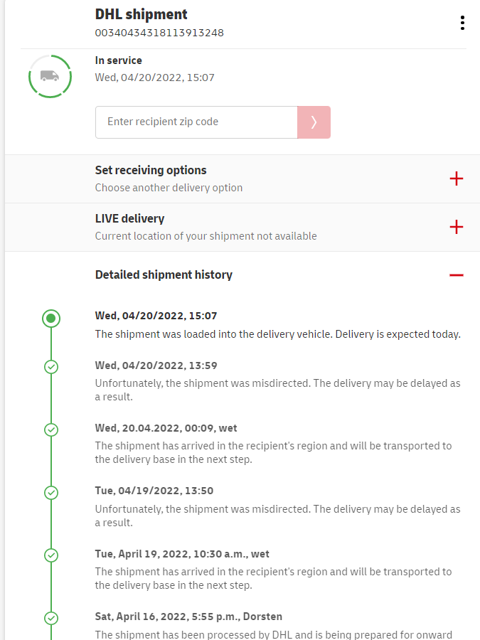This screenshot has height=640, width=480.
Task: Type in the recipient zip code field
Action: (x=196, y=122)
